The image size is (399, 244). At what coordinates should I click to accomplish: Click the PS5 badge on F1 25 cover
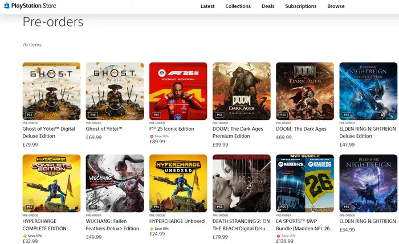[156, 115]
